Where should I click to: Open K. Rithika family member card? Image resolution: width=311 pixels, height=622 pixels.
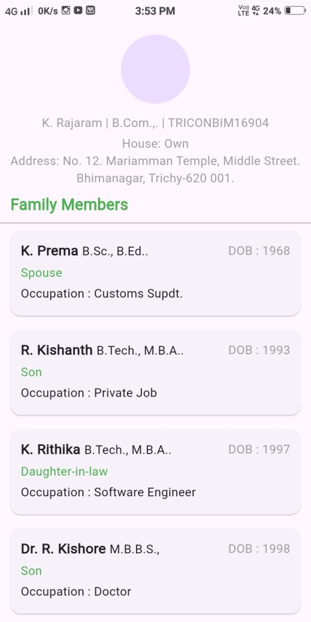(x=155, y=471)
